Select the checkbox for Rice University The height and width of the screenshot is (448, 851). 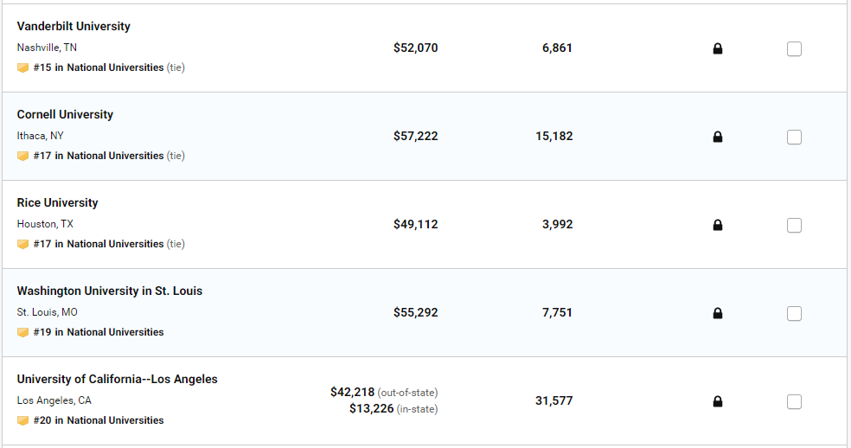[794, 225]
